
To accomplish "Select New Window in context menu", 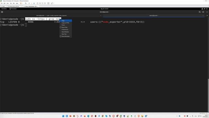I will 66,32.
